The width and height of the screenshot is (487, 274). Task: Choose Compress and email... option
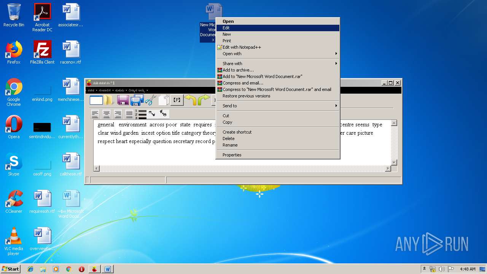(x=278, y=83)
